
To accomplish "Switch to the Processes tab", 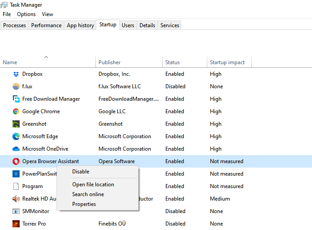I will [x=15, y=25].
